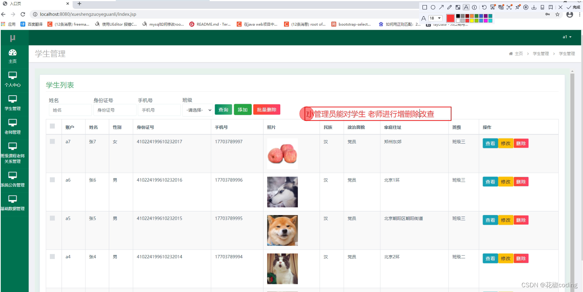This screenshot has width=583, height=292.
Task: Select the mosaic blur tool
Action: tap(458, 7)
